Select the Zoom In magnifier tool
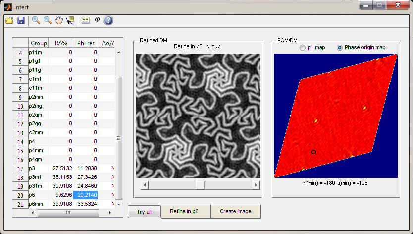This screenshot has width=413, height=234. (x=36, y=20)
